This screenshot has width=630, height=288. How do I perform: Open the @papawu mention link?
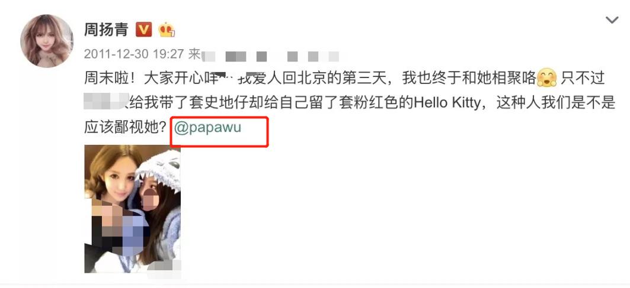click(x=207, y=128)
